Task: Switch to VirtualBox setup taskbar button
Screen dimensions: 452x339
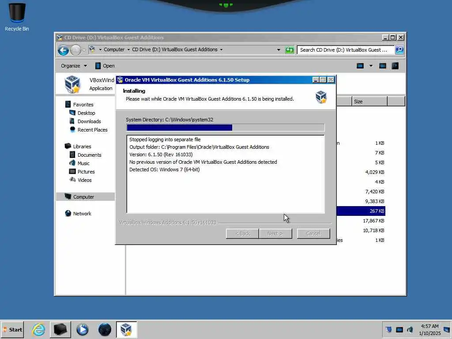Action: pyautogui.click(x=126, y=329)
